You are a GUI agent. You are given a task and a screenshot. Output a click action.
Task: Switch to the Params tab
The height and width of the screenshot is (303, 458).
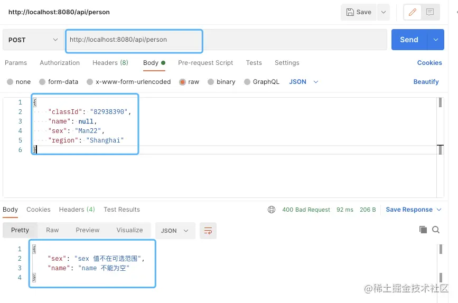[x=16, y=63]
